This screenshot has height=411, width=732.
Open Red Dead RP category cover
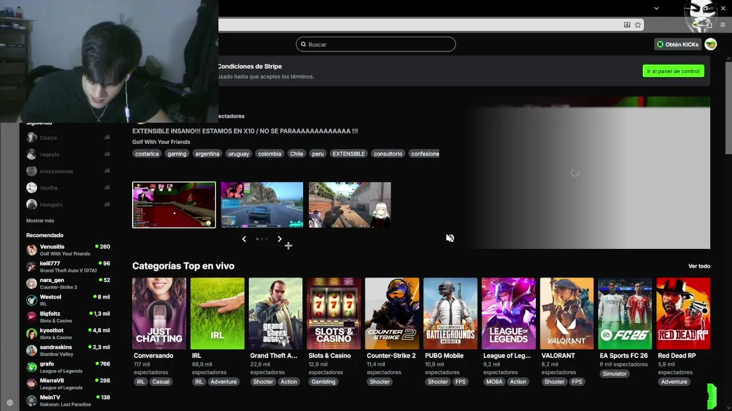point(683,313)
